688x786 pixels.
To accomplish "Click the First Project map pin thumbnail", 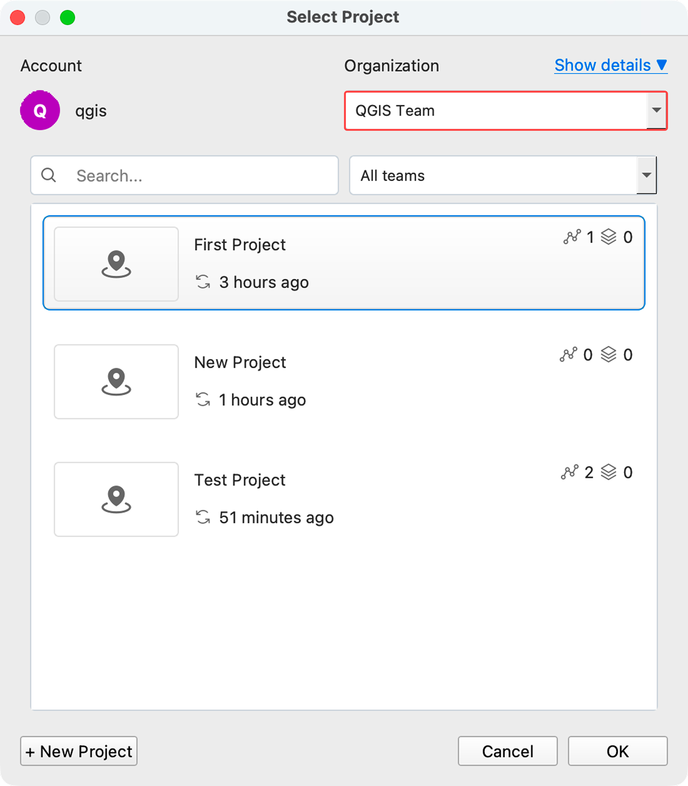I will pyautogui.click(x=116, y=264).
